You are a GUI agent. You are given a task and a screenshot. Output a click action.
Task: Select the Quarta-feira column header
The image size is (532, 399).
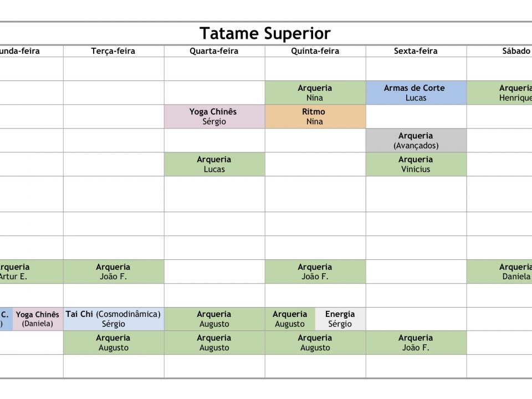214,51
